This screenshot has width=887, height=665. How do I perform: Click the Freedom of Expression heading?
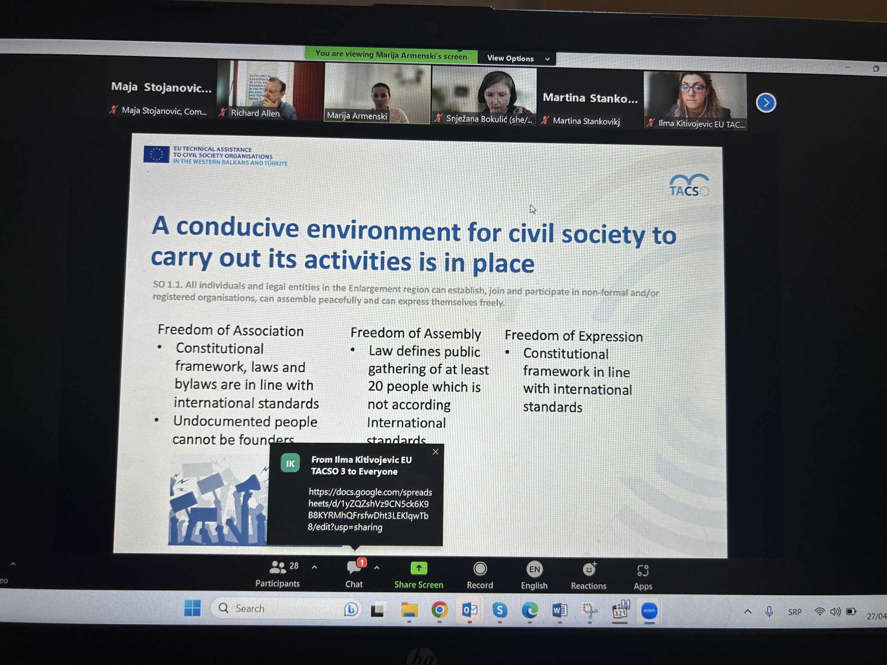[x=573, y=336]
